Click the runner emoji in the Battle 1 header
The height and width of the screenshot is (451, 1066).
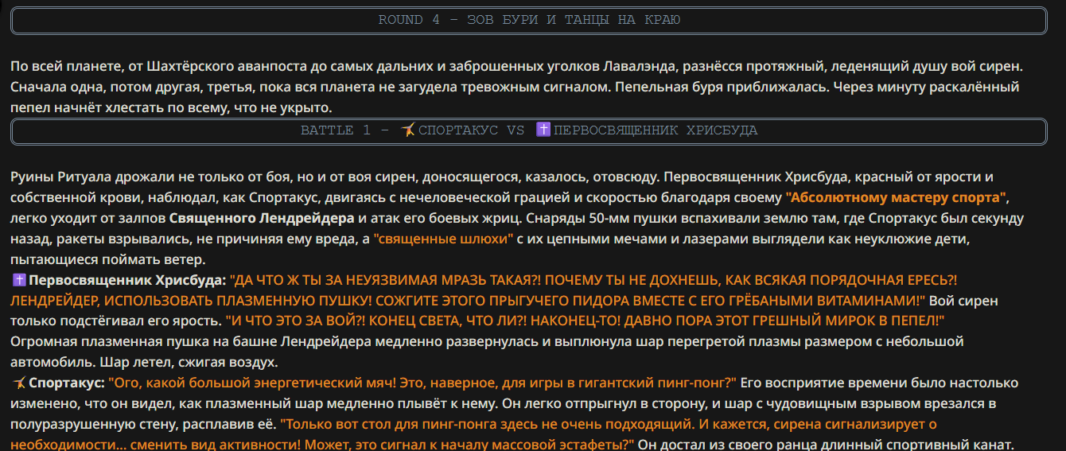(x=408, y=130)
